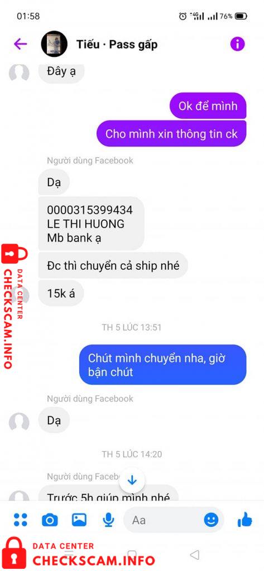Tap the purple back arrow
Image resolution: width=264 pixels, height=571 pixels.
(21, 44)
